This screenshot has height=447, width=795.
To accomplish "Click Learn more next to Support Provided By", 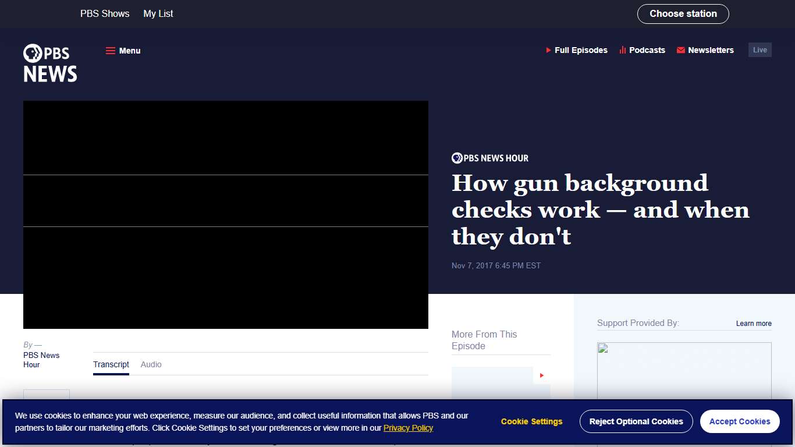I will (754, 323).
